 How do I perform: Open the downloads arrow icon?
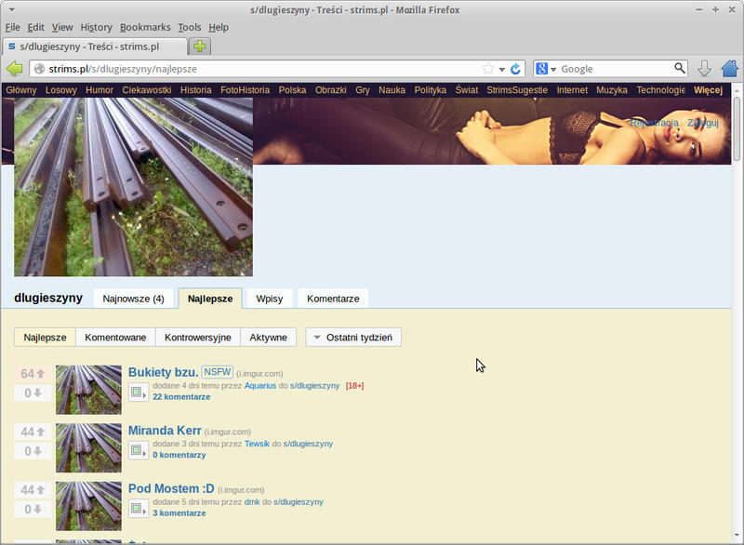point(704,69)
